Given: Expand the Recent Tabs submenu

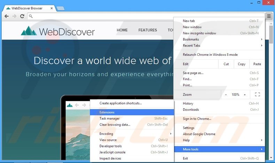Looking at the screenshot, I should click(x=219, y=45).
